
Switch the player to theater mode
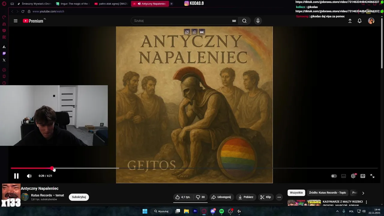(363, 176)
